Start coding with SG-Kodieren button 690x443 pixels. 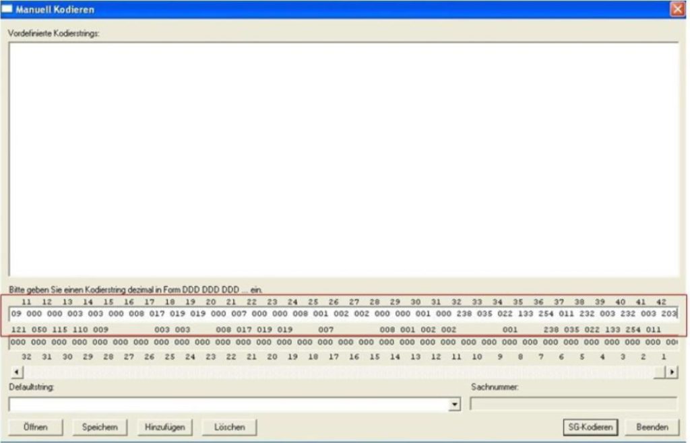(590, 427)
